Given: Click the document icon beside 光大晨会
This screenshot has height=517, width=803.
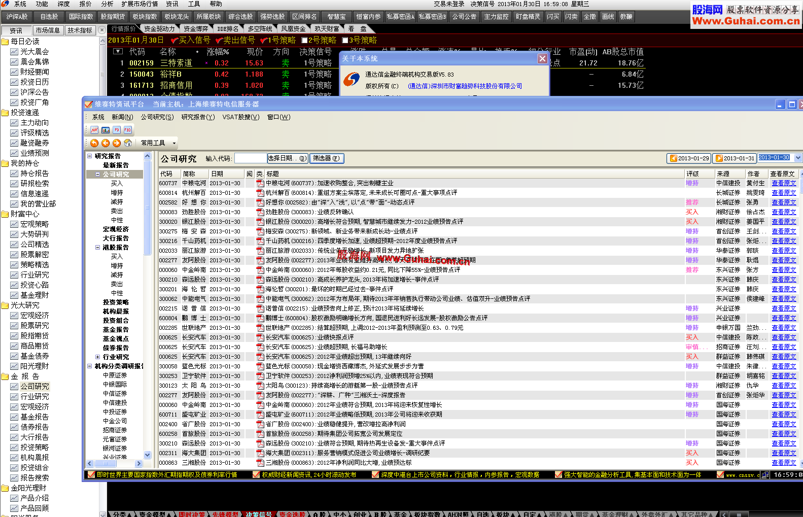Looking at the screenshot, I should [14, 52].
